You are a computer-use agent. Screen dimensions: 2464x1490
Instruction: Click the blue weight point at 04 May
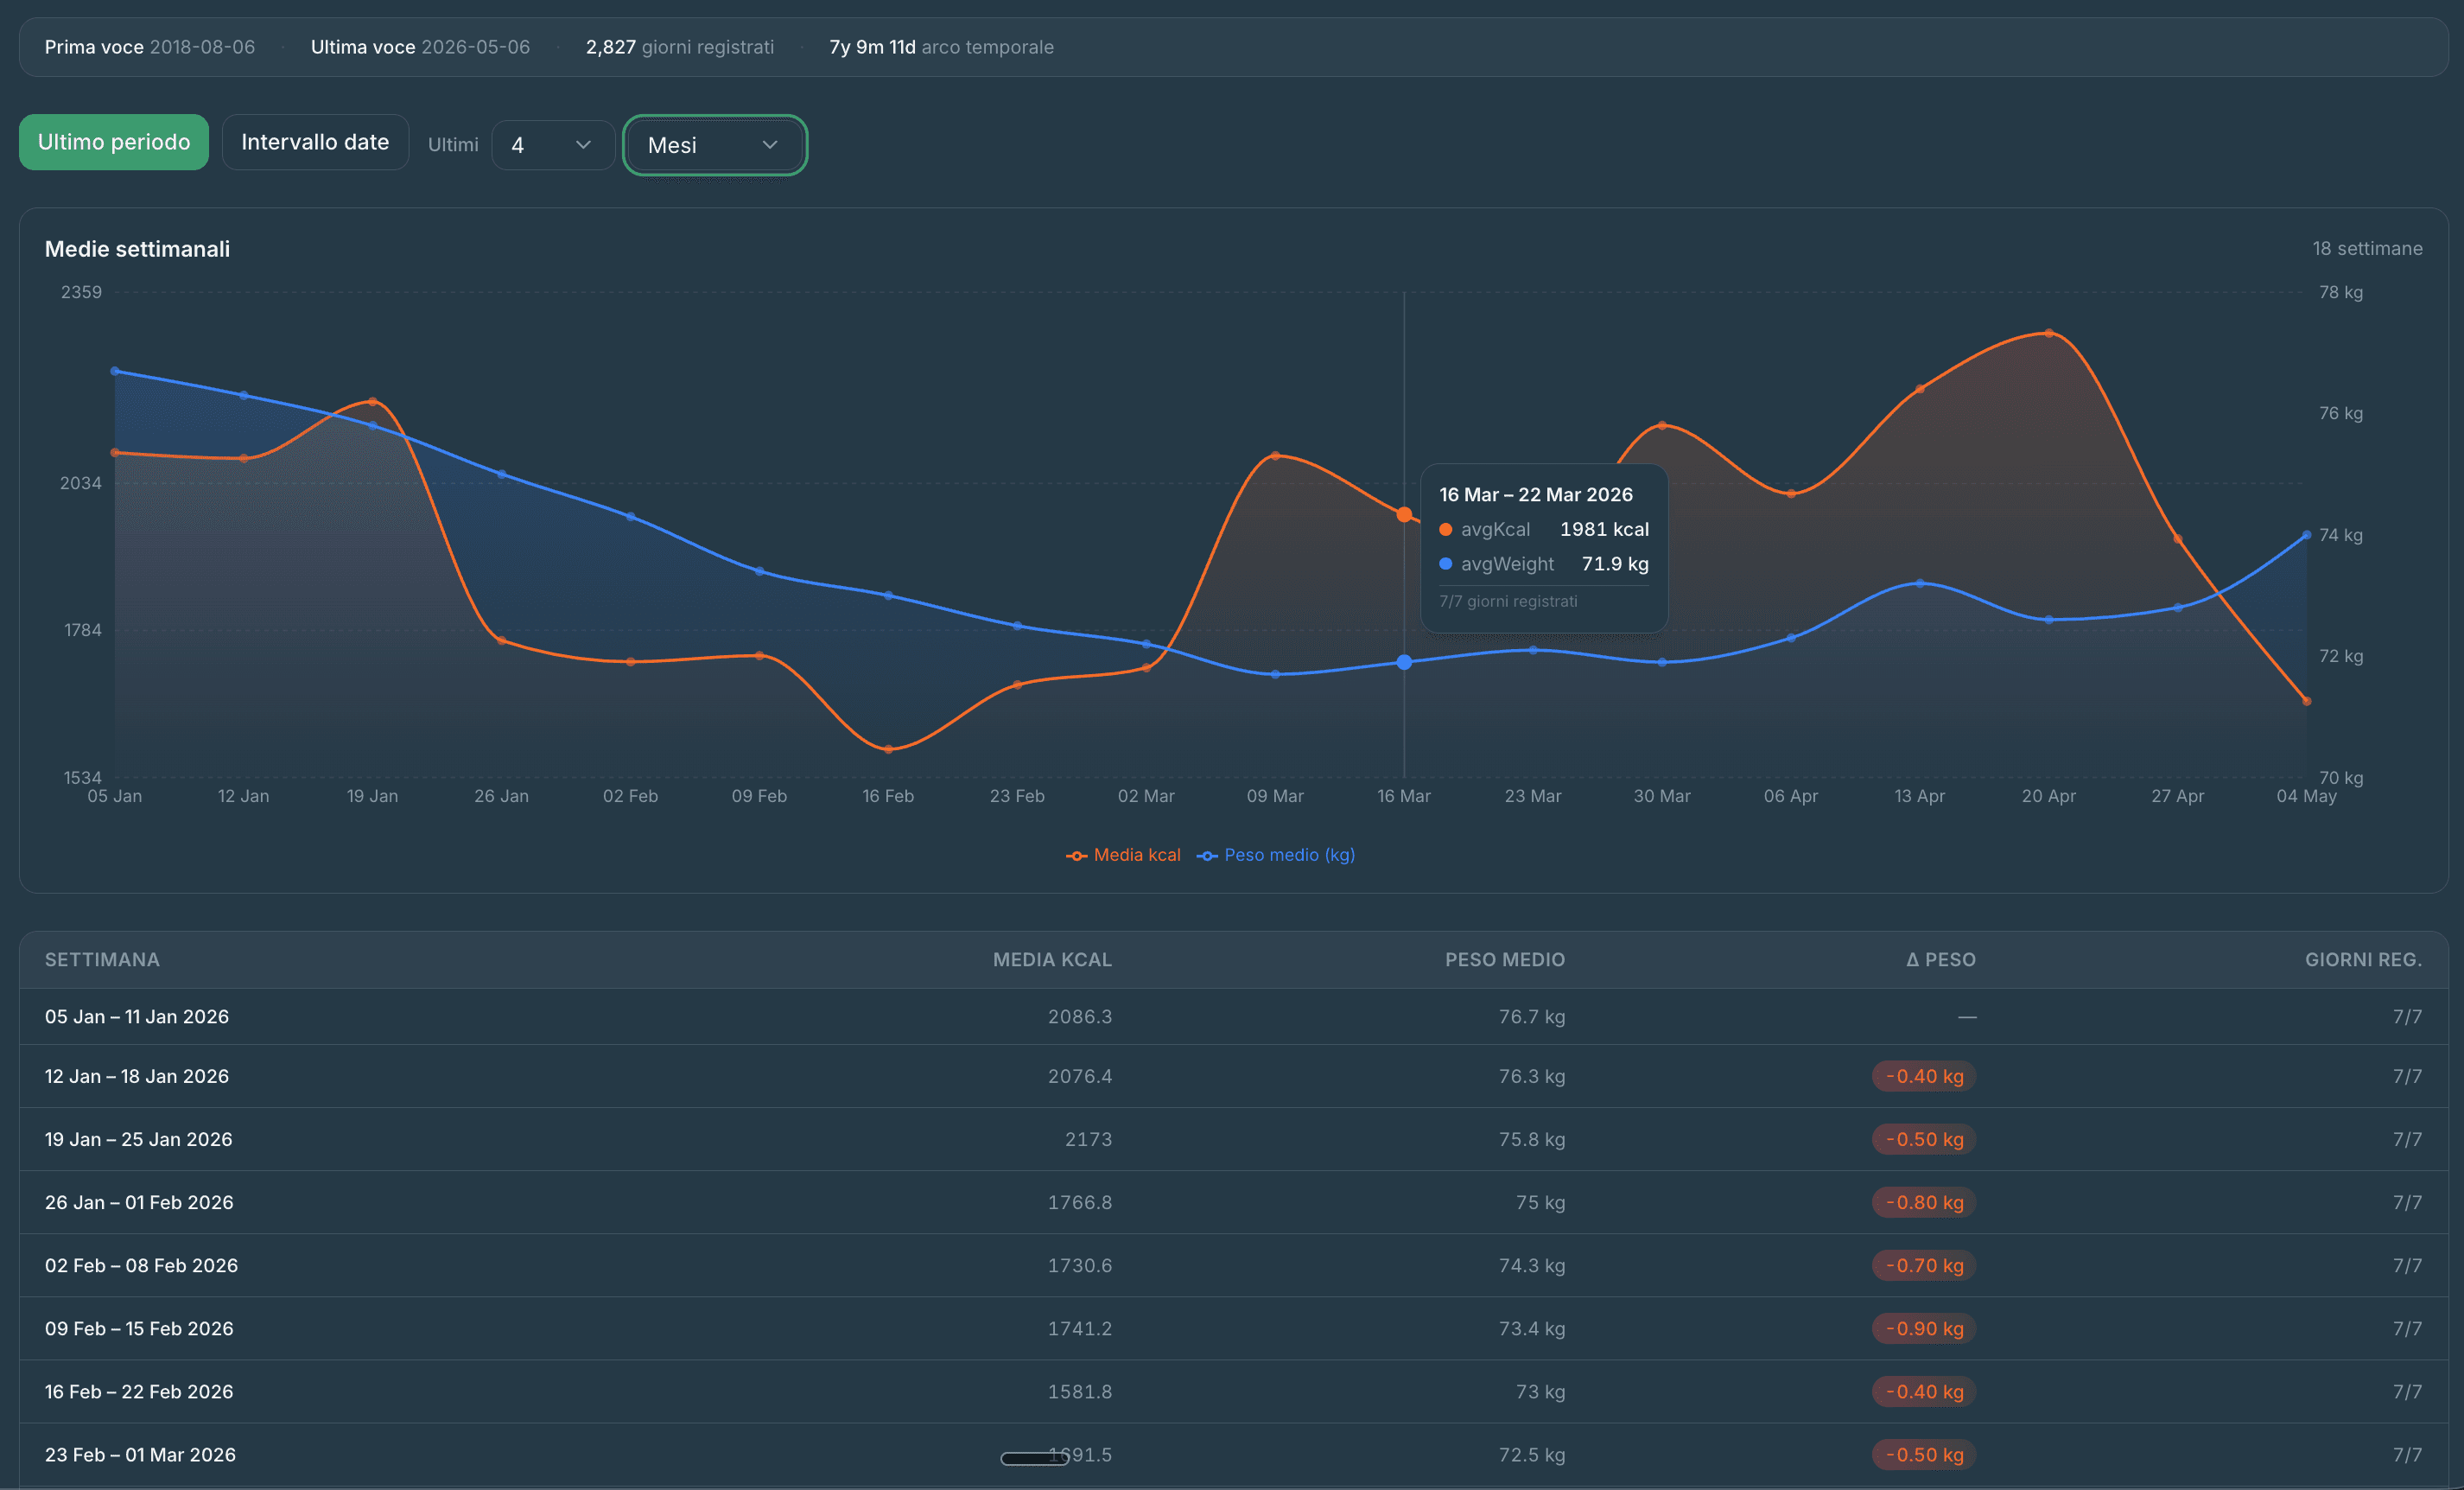pyautogui.click(x=2307, y=535)
